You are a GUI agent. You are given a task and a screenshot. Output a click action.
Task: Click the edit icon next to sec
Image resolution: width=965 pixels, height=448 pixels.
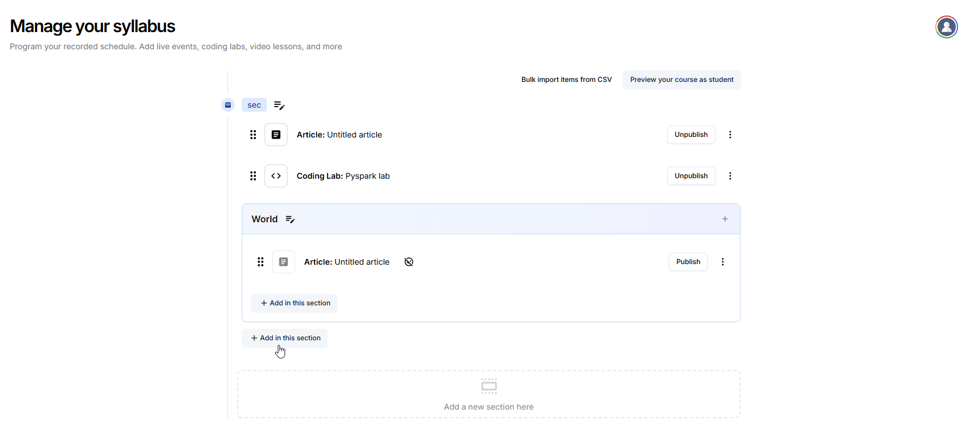[x=279, y=105]
